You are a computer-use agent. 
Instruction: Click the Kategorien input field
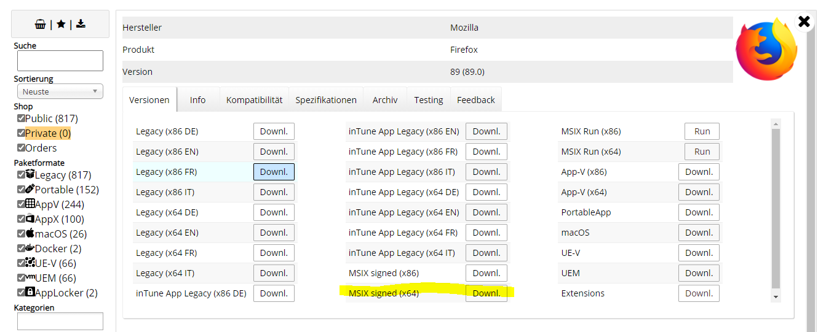[x=60, y=321]
